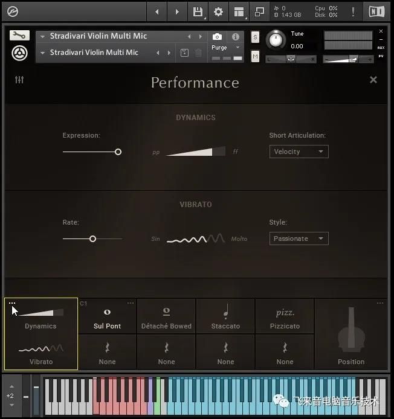Screen dimensions: 394x419
Task: Click the camera snapshot icon
Action: pyautogui.click(x=217, y=37)
